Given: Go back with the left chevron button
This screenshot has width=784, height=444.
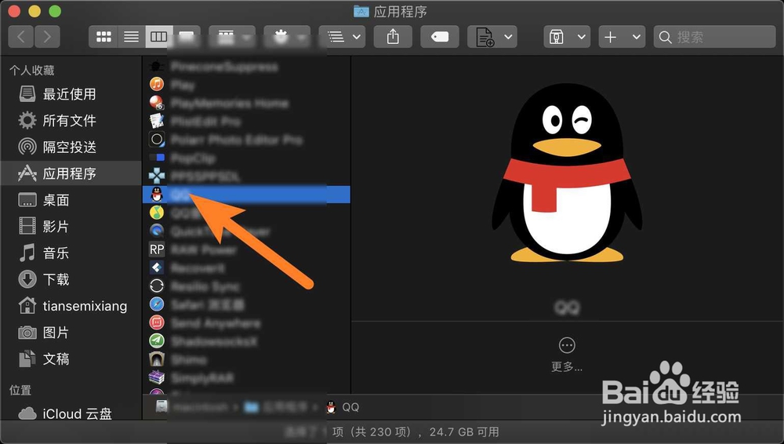Looking at the screenshot, I should (21, 37).
